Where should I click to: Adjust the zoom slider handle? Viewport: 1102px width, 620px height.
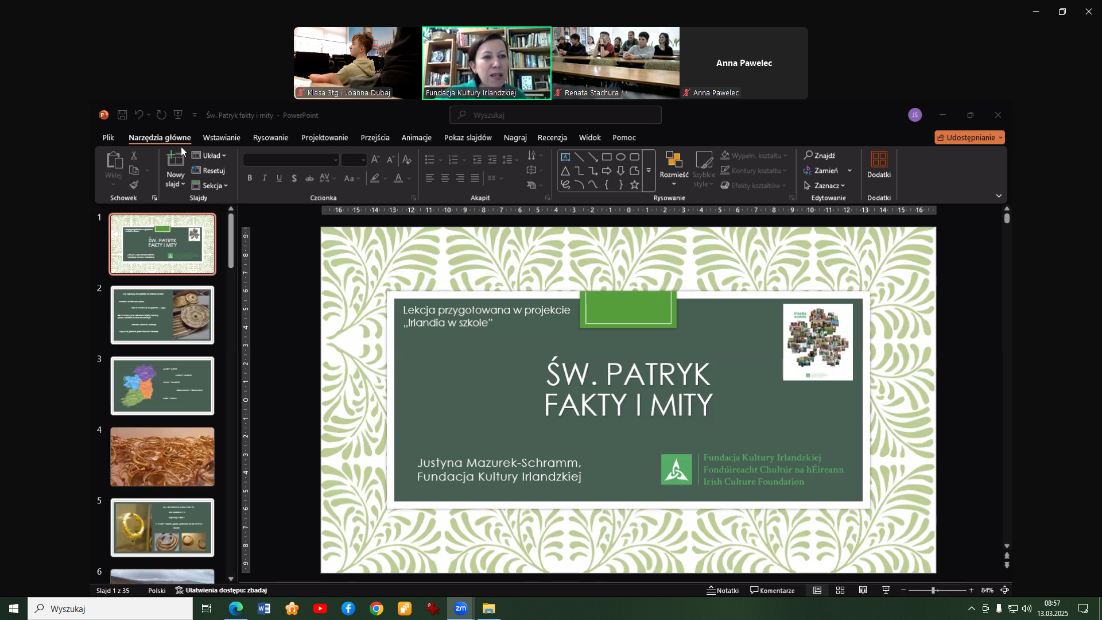(933, 590)
